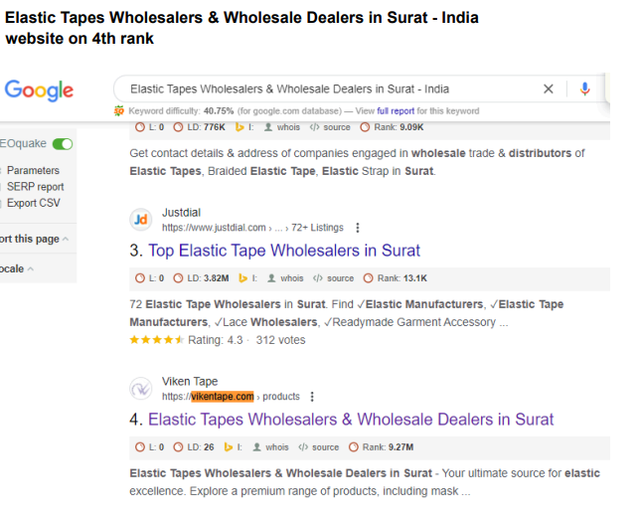This screenshot has width=641, height=521.
Task: Click the Justdial site name
Action: [181, 213]
